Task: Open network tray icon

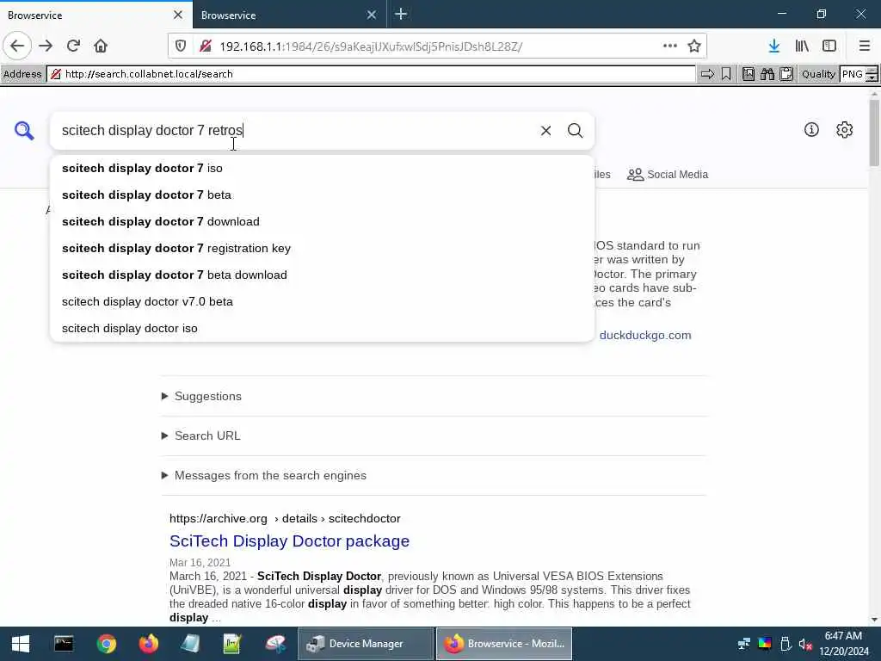Action: coord(744,644)
